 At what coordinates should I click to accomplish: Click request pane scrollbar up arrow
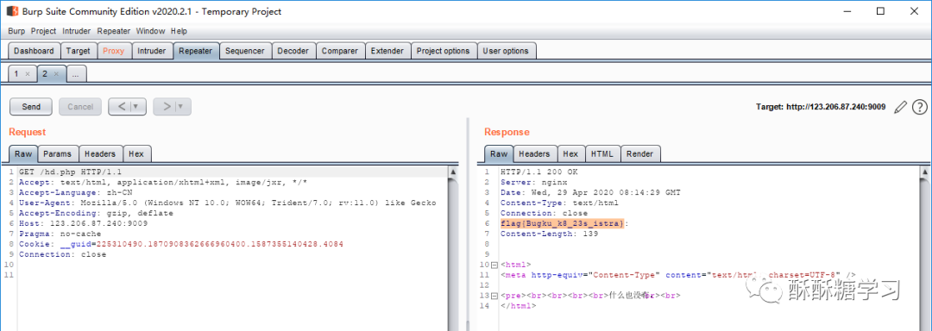pyautogui.click(x=453, y=172)
